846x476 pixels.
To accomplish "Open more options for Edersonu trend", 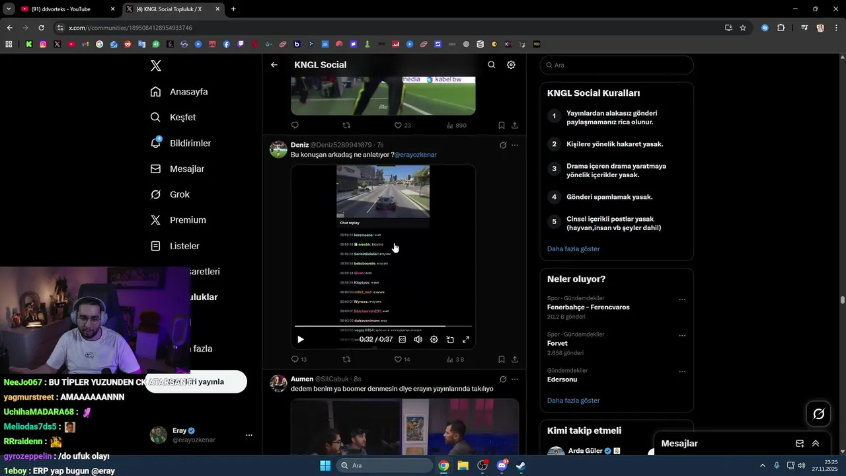I will 682,372.
